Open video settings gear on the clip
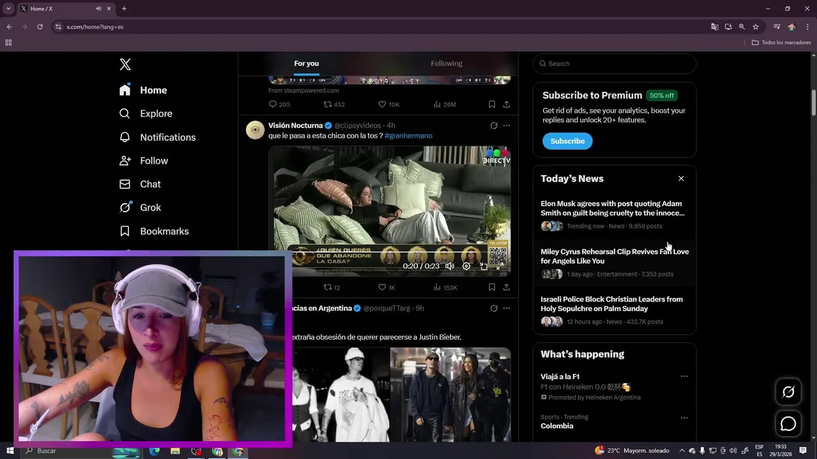The width and height of the screenshot is (817, 459). [x=467, y=266]
